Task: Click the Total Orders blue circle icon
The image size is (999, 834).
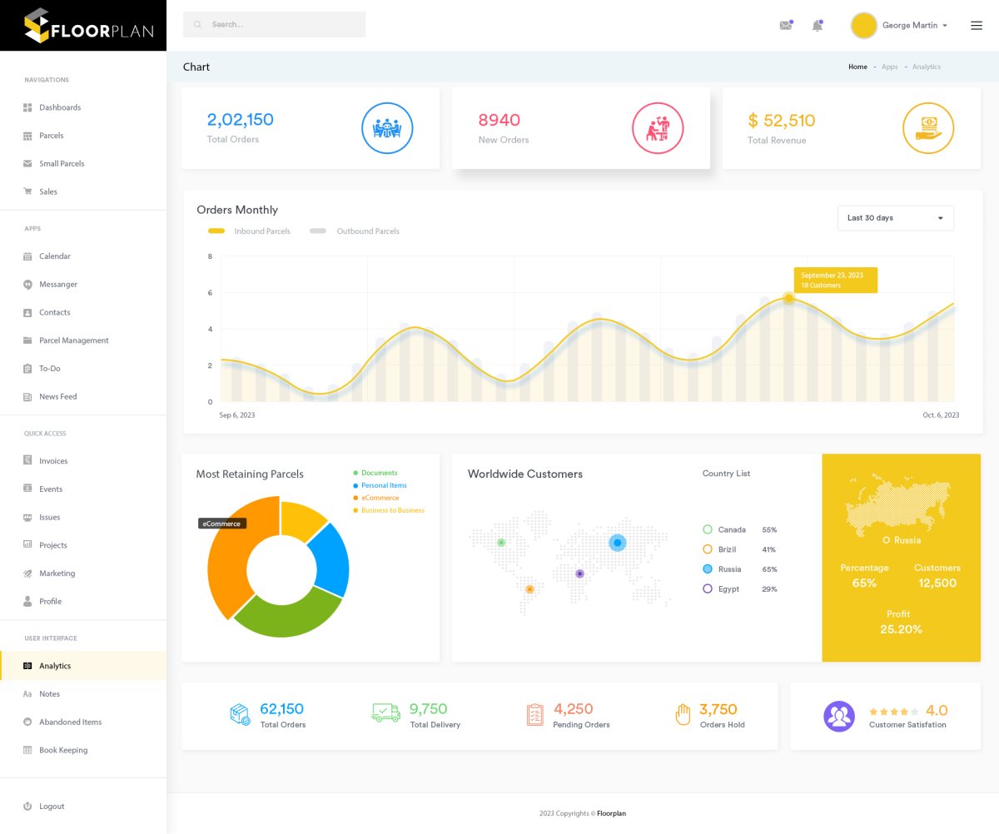Action: [x=387, y=128]
